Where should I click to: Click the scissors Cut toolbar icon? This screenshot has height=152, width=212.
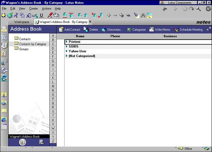pyautogui.click(x=16, y=15)
